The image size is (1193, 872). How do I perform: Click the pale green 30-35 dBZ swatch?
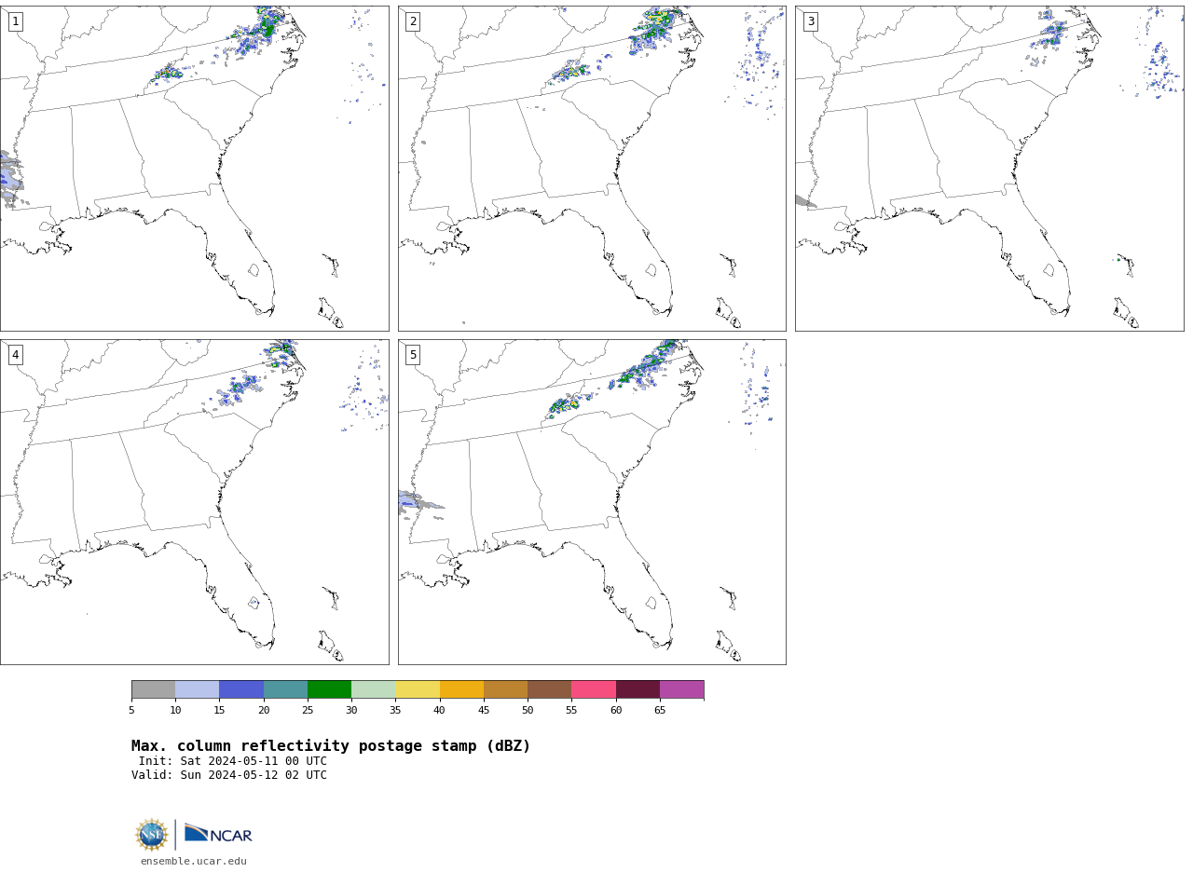coord(374,689)
